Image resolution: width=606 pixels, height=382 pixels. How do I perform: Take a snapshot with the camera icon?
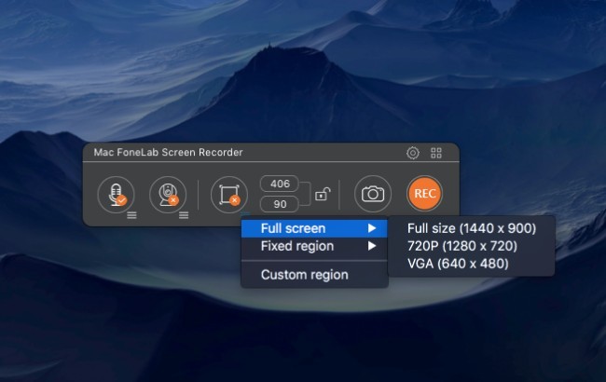373,194
